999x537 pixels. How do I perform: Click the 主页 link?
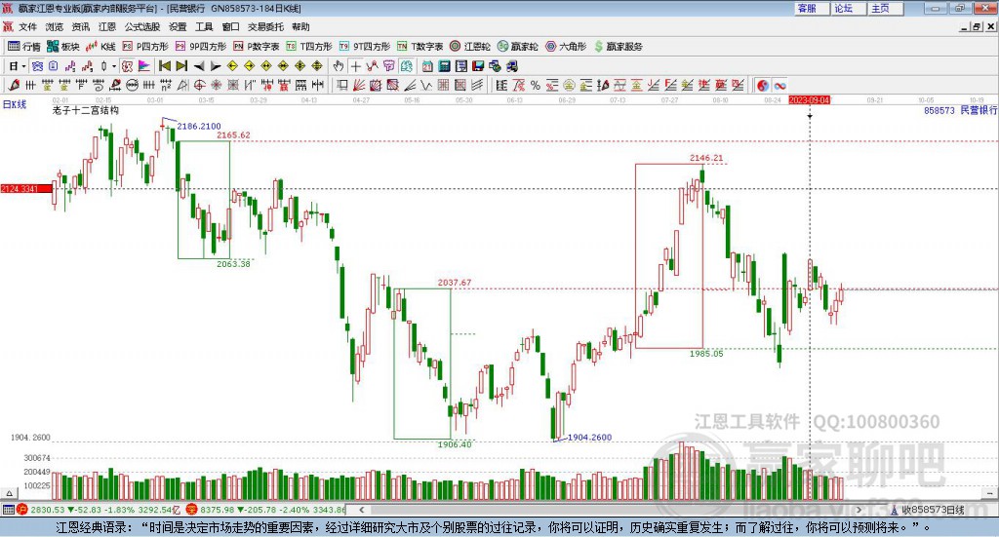(885, 8)
